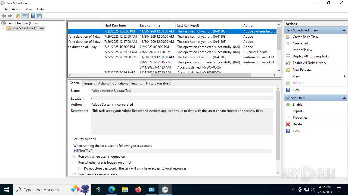Click the Up One Level folder icon
The width and height of the screenshot is (348, 195).
click(x=18, y=16)
